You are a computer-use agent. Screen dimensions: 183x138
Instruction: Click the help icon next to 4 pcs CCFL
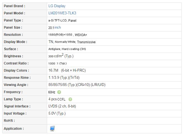(70, 99)
